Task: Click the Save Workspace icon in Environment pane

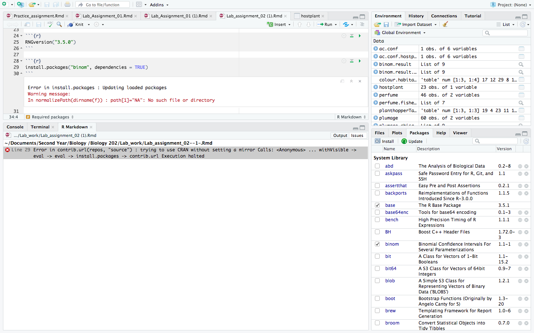Action: 386,24
